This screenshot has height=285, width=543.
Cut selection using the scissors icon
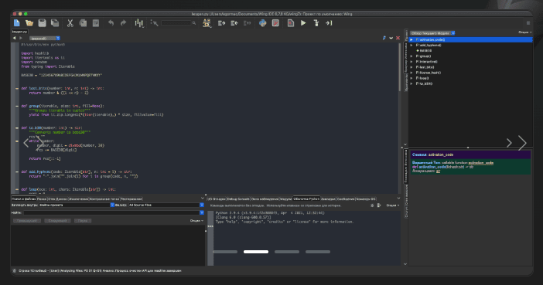coord(70,23)
